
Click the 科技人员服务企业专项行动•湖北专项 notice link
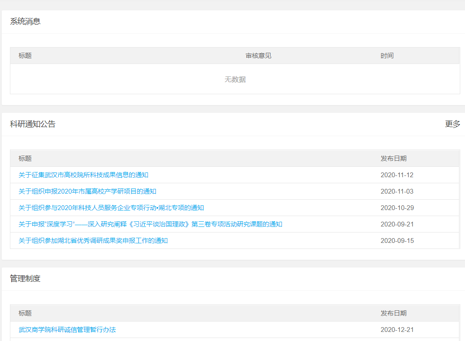click(111, 208)
